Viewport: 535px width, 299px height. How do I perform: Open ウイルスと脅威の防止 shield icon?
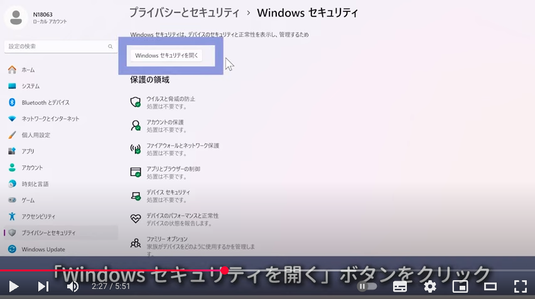pyautogui.click(x=136, y=102)
